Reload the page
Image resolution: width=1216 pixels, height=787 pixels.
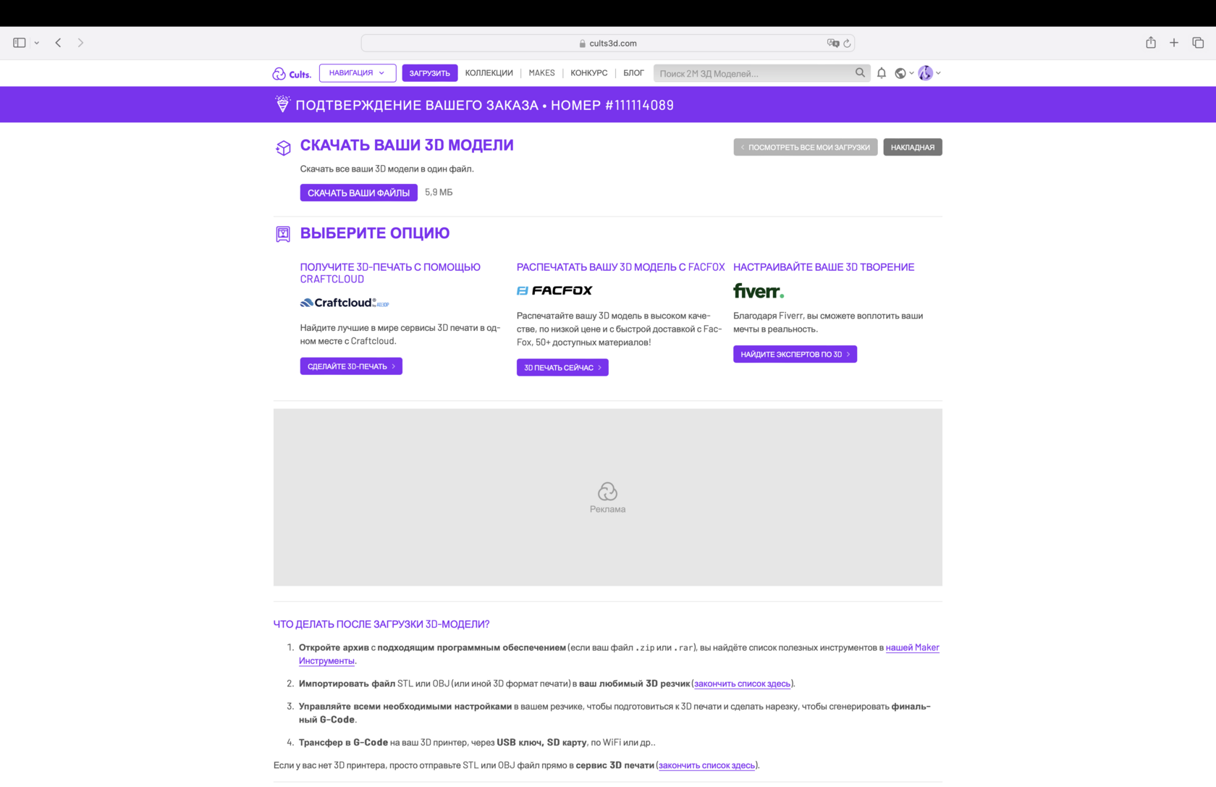pos(847,43)
